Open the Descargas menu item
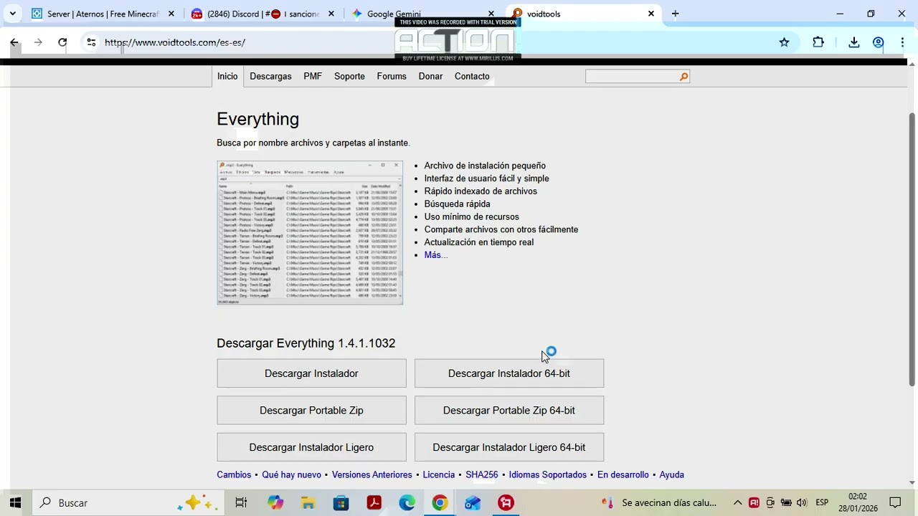Image resolution: width=918 pixels, height=516 pixels. pyautogui.click(x=270, y=76)
